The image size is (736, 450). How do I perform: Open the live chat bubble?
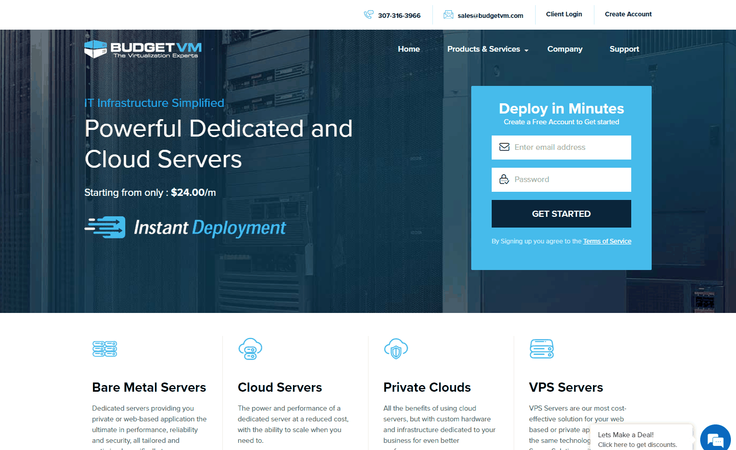point(716,439)
